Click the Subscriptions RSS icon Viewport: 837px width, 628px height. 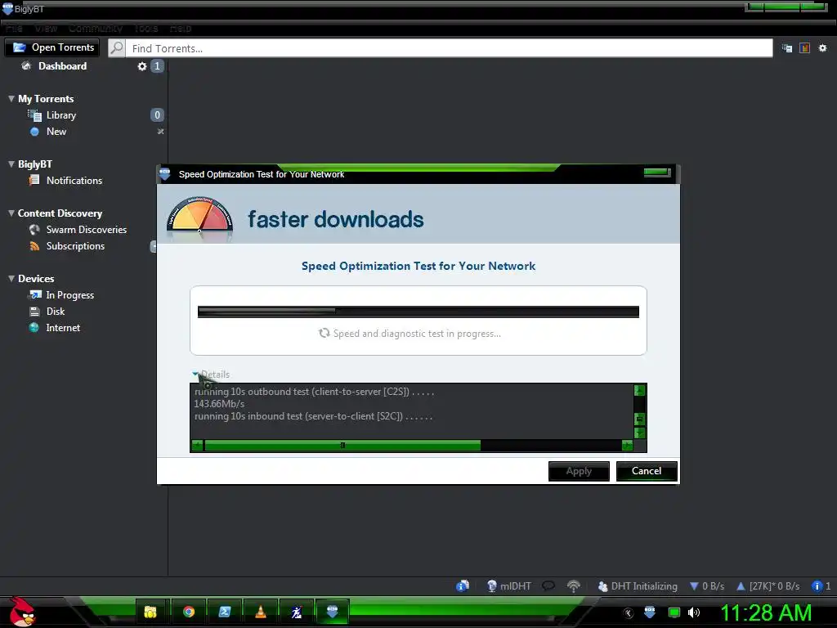pos(34,245)
